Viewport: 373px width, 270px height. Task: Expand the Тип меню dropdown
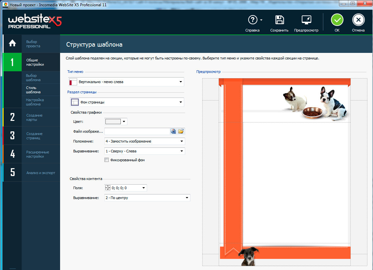(126, 82)
